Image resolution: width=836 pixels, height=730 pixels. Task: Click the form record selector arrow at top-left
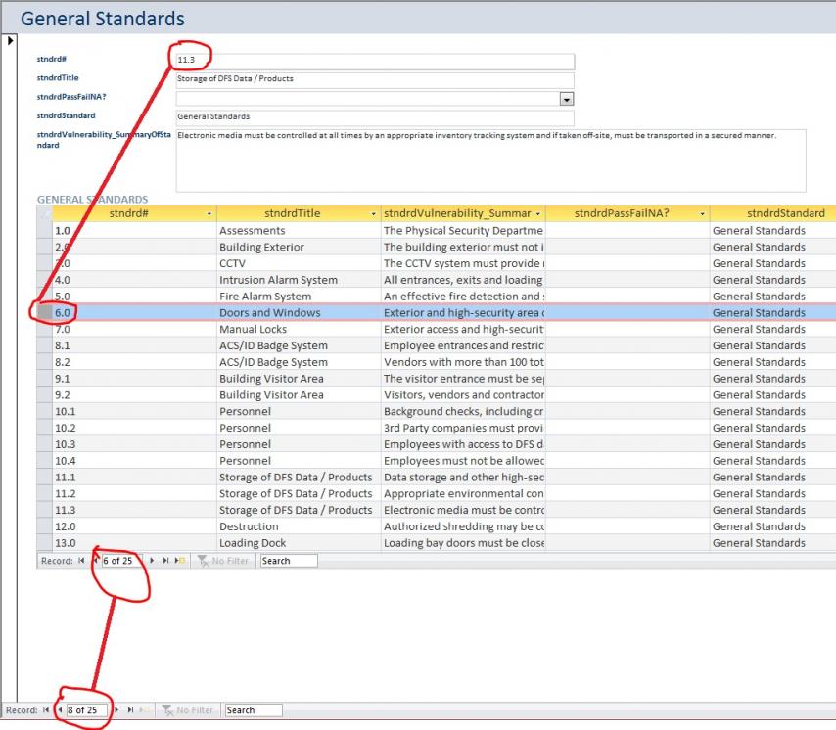pyautogui.click(x=11, y=41)
